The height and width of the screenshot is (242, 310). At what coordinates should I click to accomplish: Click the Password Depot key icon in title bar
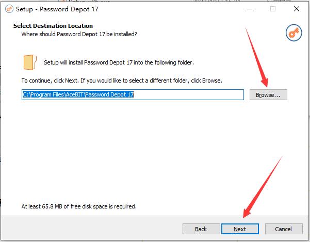[x=9, y=9]
